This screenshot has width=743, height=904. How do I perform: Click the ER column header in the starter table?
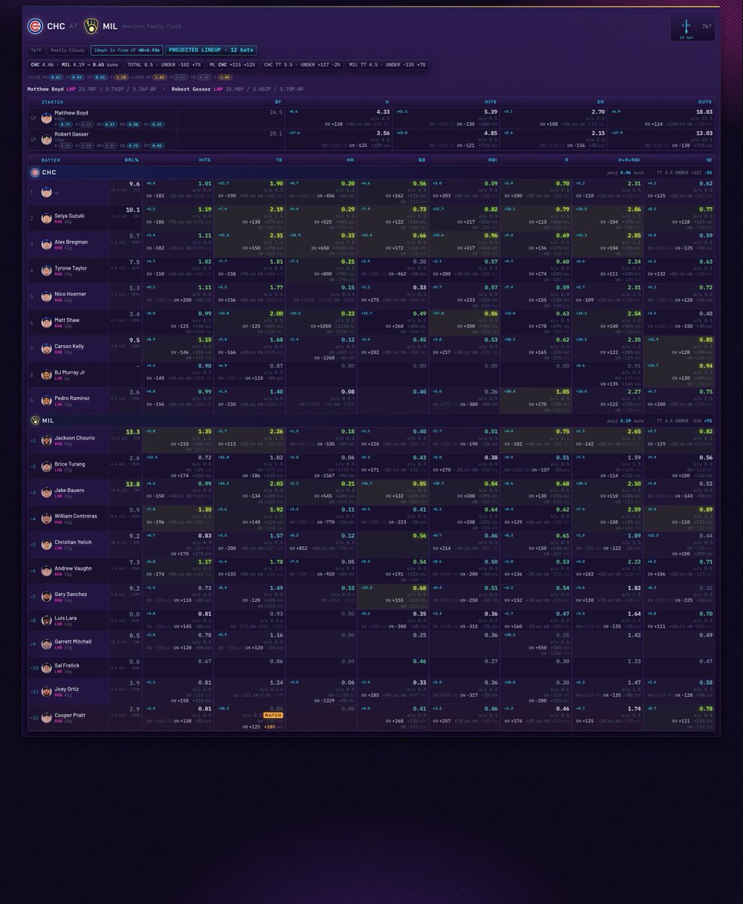(601, 101)
